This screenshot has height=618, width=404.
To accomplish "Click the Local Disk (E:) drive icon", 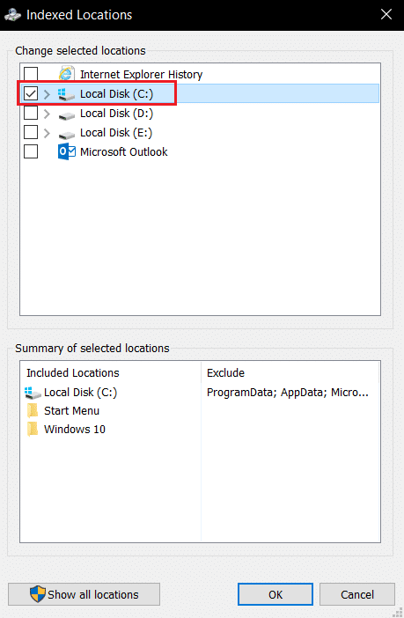I will point(67,136).
